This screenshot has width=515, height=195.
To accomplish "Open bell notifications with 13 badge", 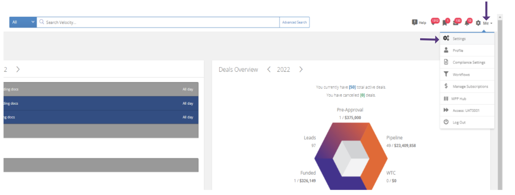I will coord(467,23).
